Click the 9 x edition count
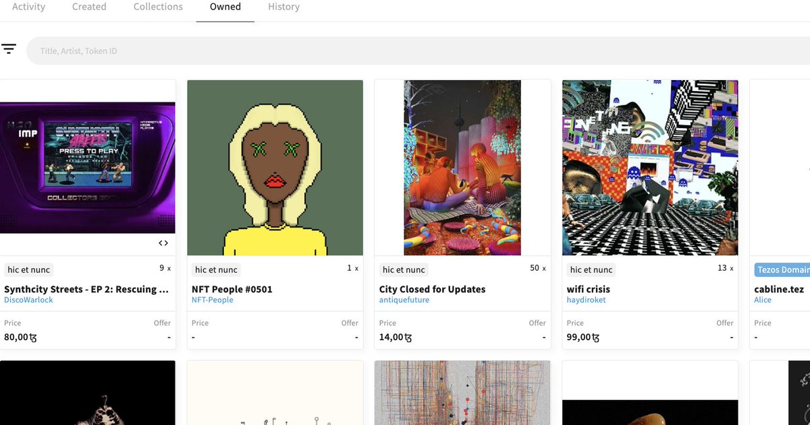The width and height of the screenshot is (810, 425). coord(165,268)
